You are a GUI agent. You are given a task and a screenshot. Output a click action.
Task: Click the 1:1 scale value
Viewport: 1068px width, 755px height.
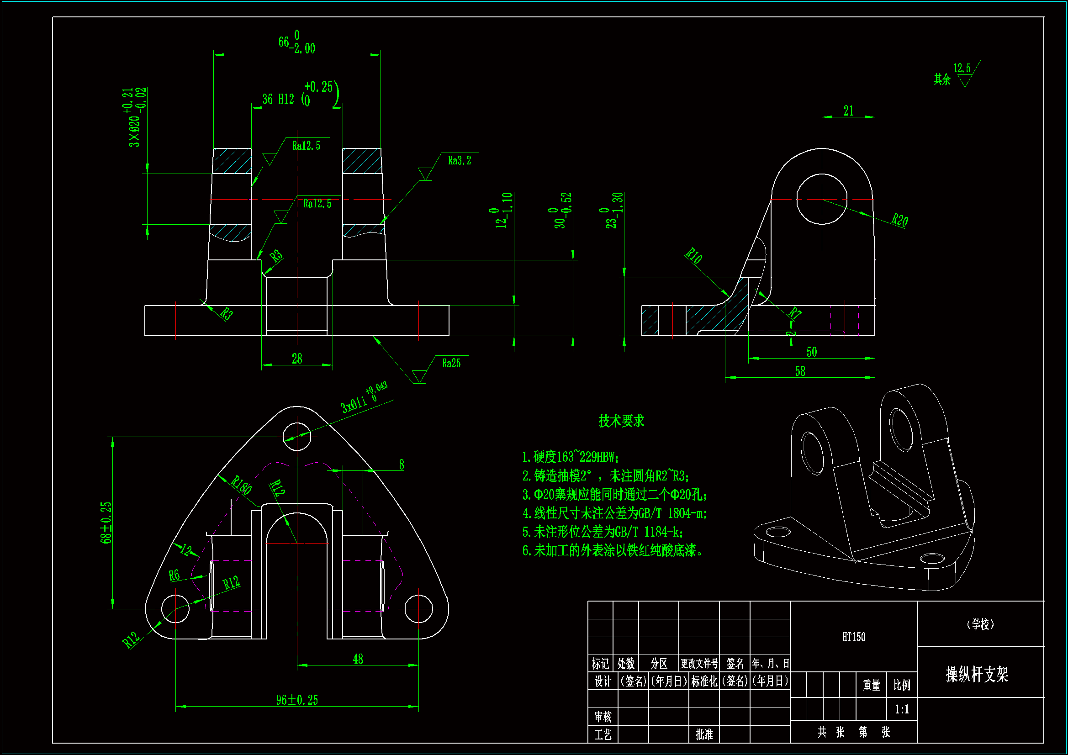[901, 709]
